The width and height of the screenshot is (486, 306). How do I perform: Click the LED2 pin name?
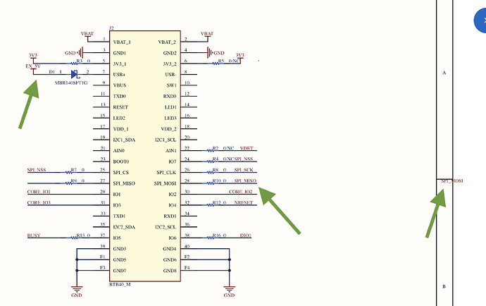pos(119,118)
